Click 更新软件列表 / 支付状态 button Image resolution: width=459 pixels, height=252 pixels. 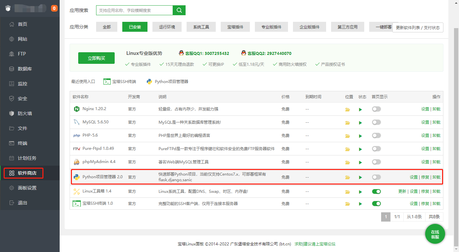coord(418,27)
